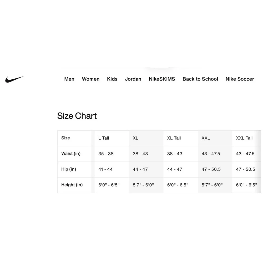Click the Nike swoosh logo
This screenshot has height=263, width=263.
[14, 79]
